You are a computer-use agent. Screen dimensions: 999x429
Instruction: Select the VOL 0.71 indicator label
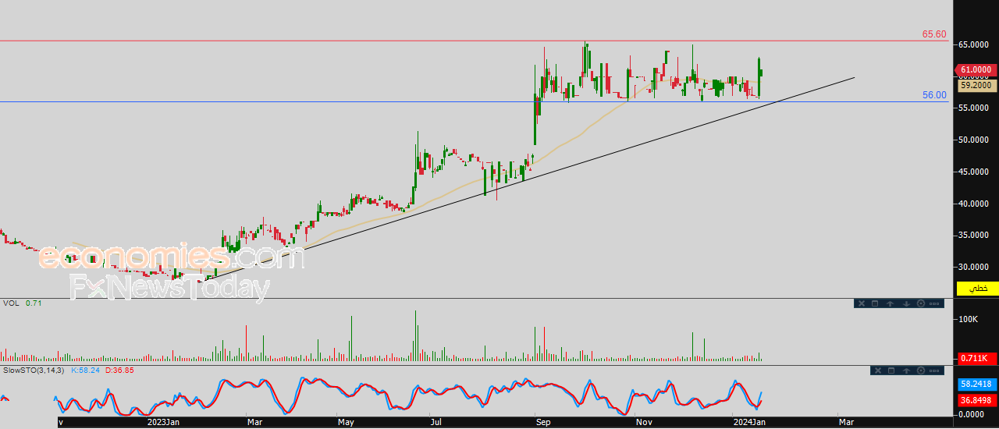coord(22,303)
